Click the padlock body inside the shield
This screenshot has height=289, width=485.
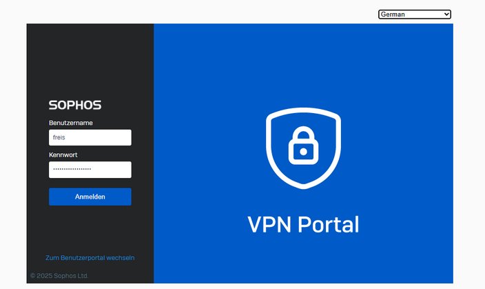(x=303, y=151)
